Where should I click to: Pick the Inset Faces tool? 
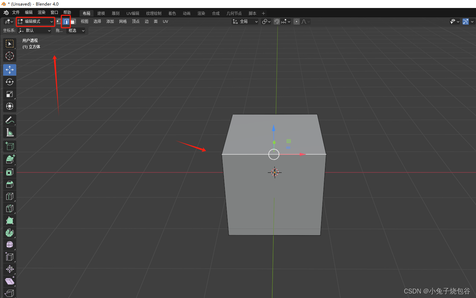10,172
